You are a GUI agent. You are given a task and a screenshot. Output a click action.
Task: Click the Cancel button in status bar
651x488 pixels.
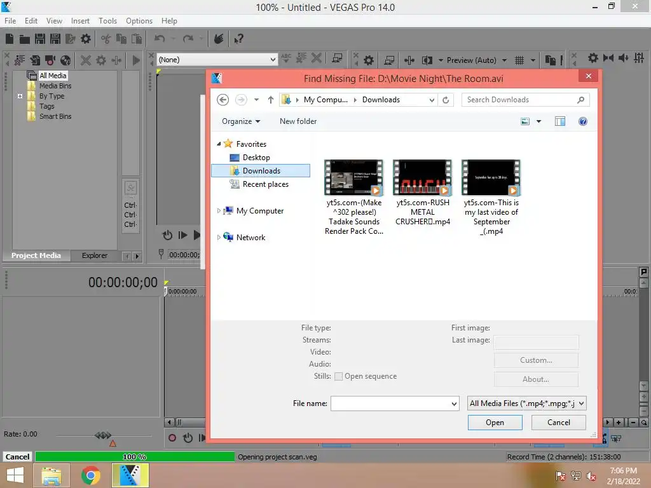point(17,457)
